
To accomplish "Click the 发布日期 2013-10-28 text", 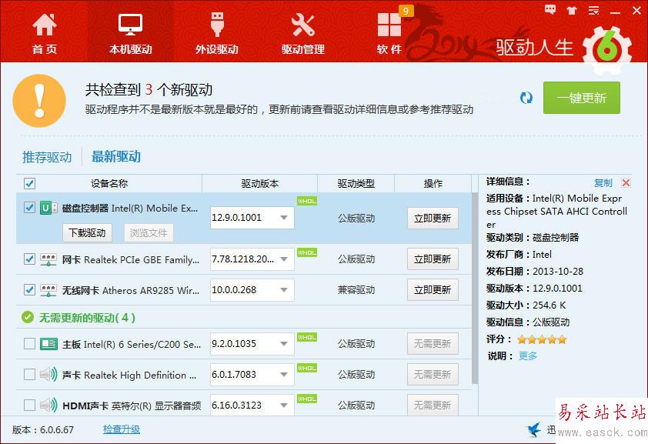I will tap(535, 272).
